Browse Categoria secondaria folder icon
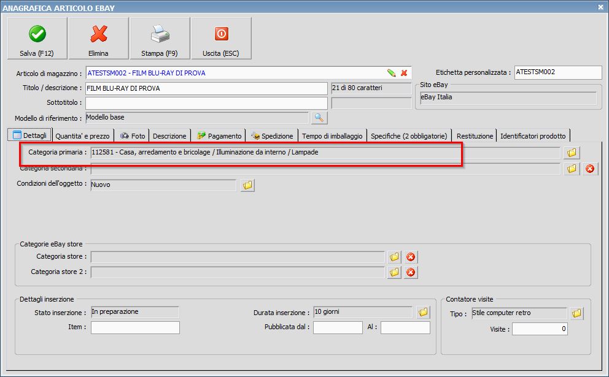 572,169
